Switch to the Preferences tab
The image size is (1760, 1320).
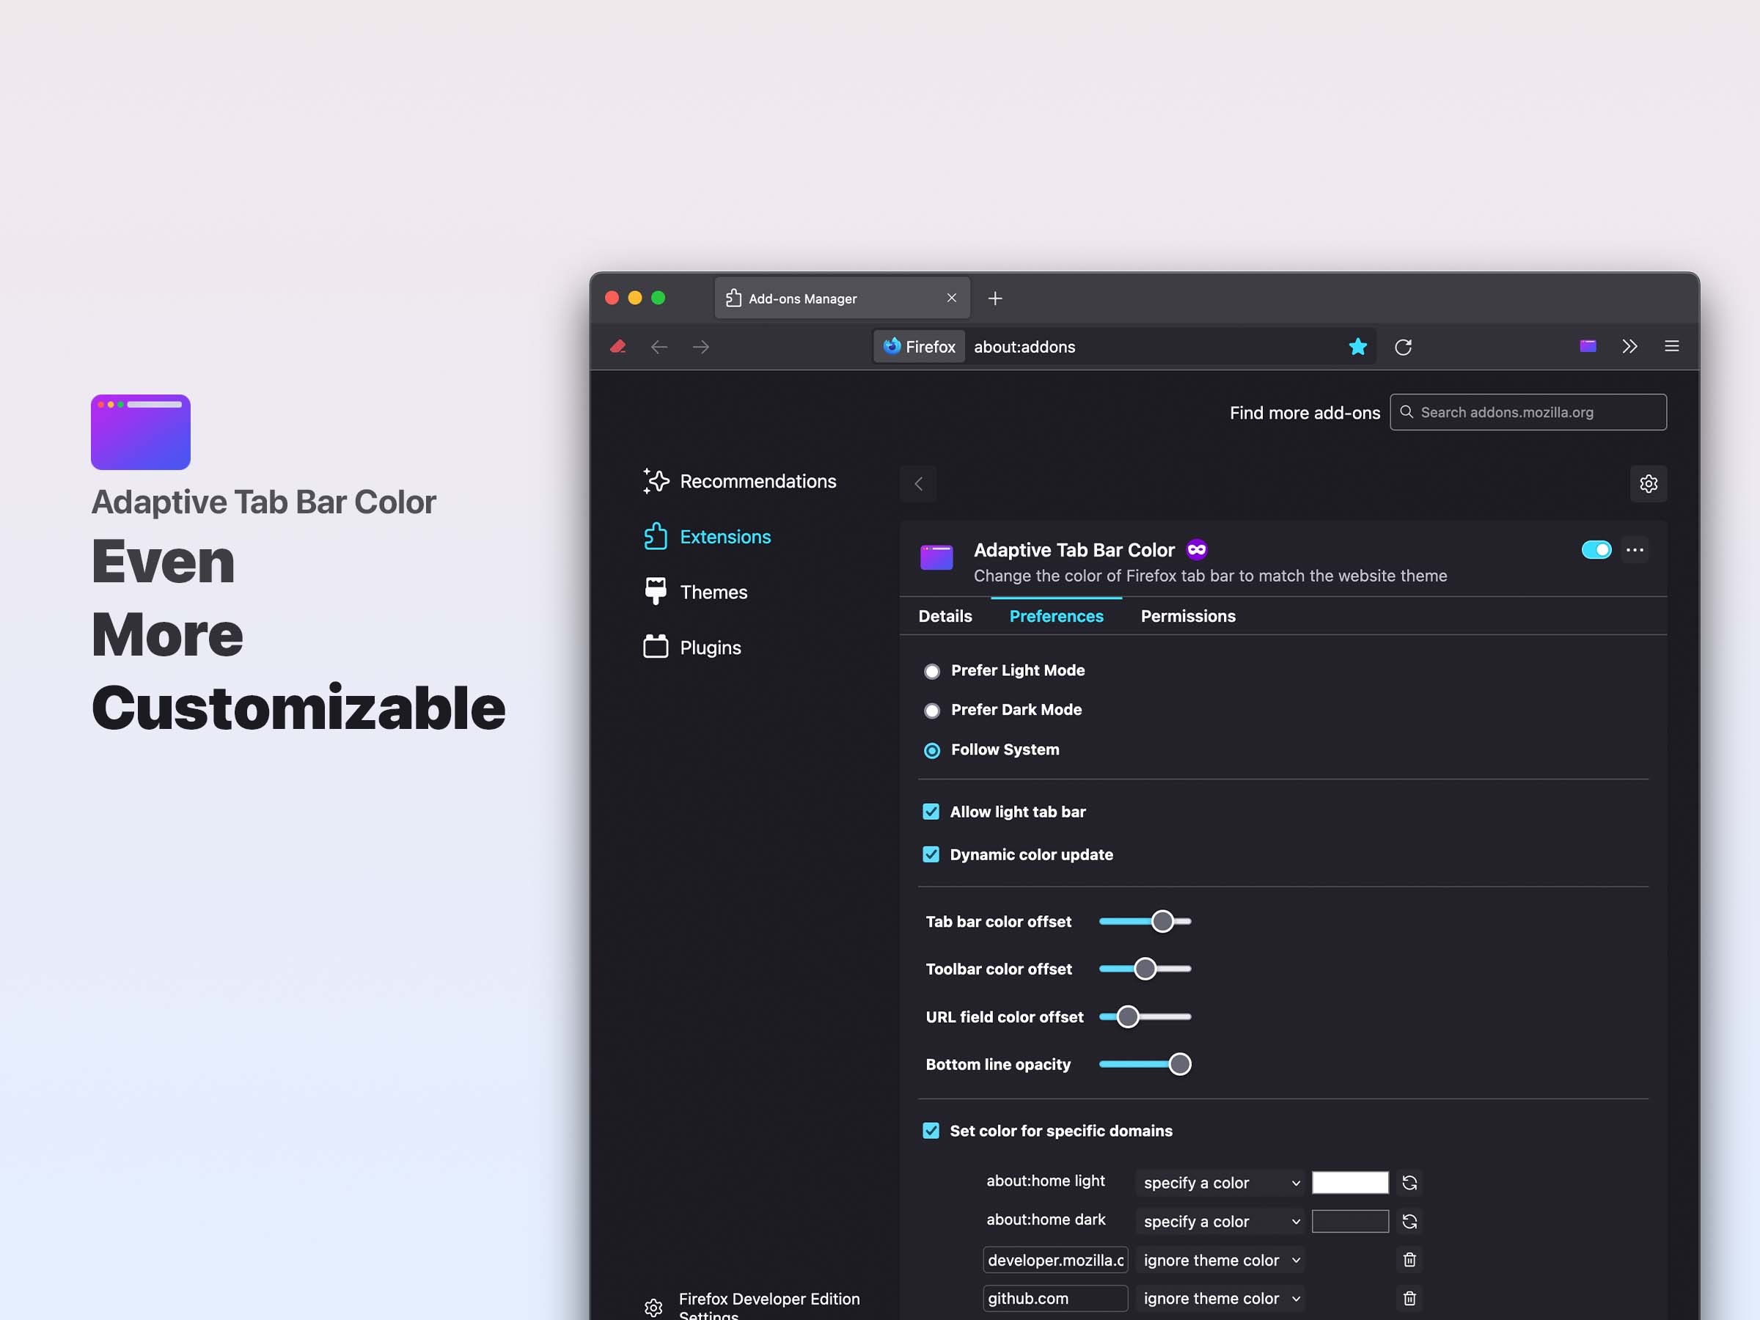(x=1056, y=616)
